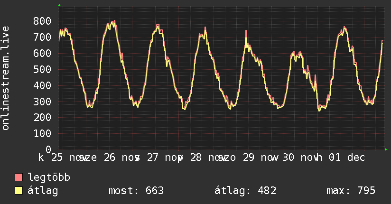This screenshot has width=391, height=204.
Task: Click the 400 y-axis label
Action: coord(42,85)
